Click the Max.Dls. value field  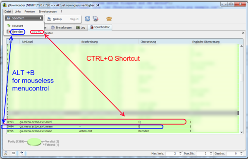[x=203, y=153]
